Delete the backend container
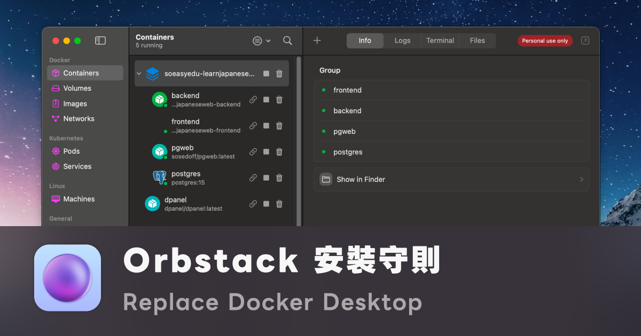The height and width of the screenshot is (336, 641). tap(279, 100)
